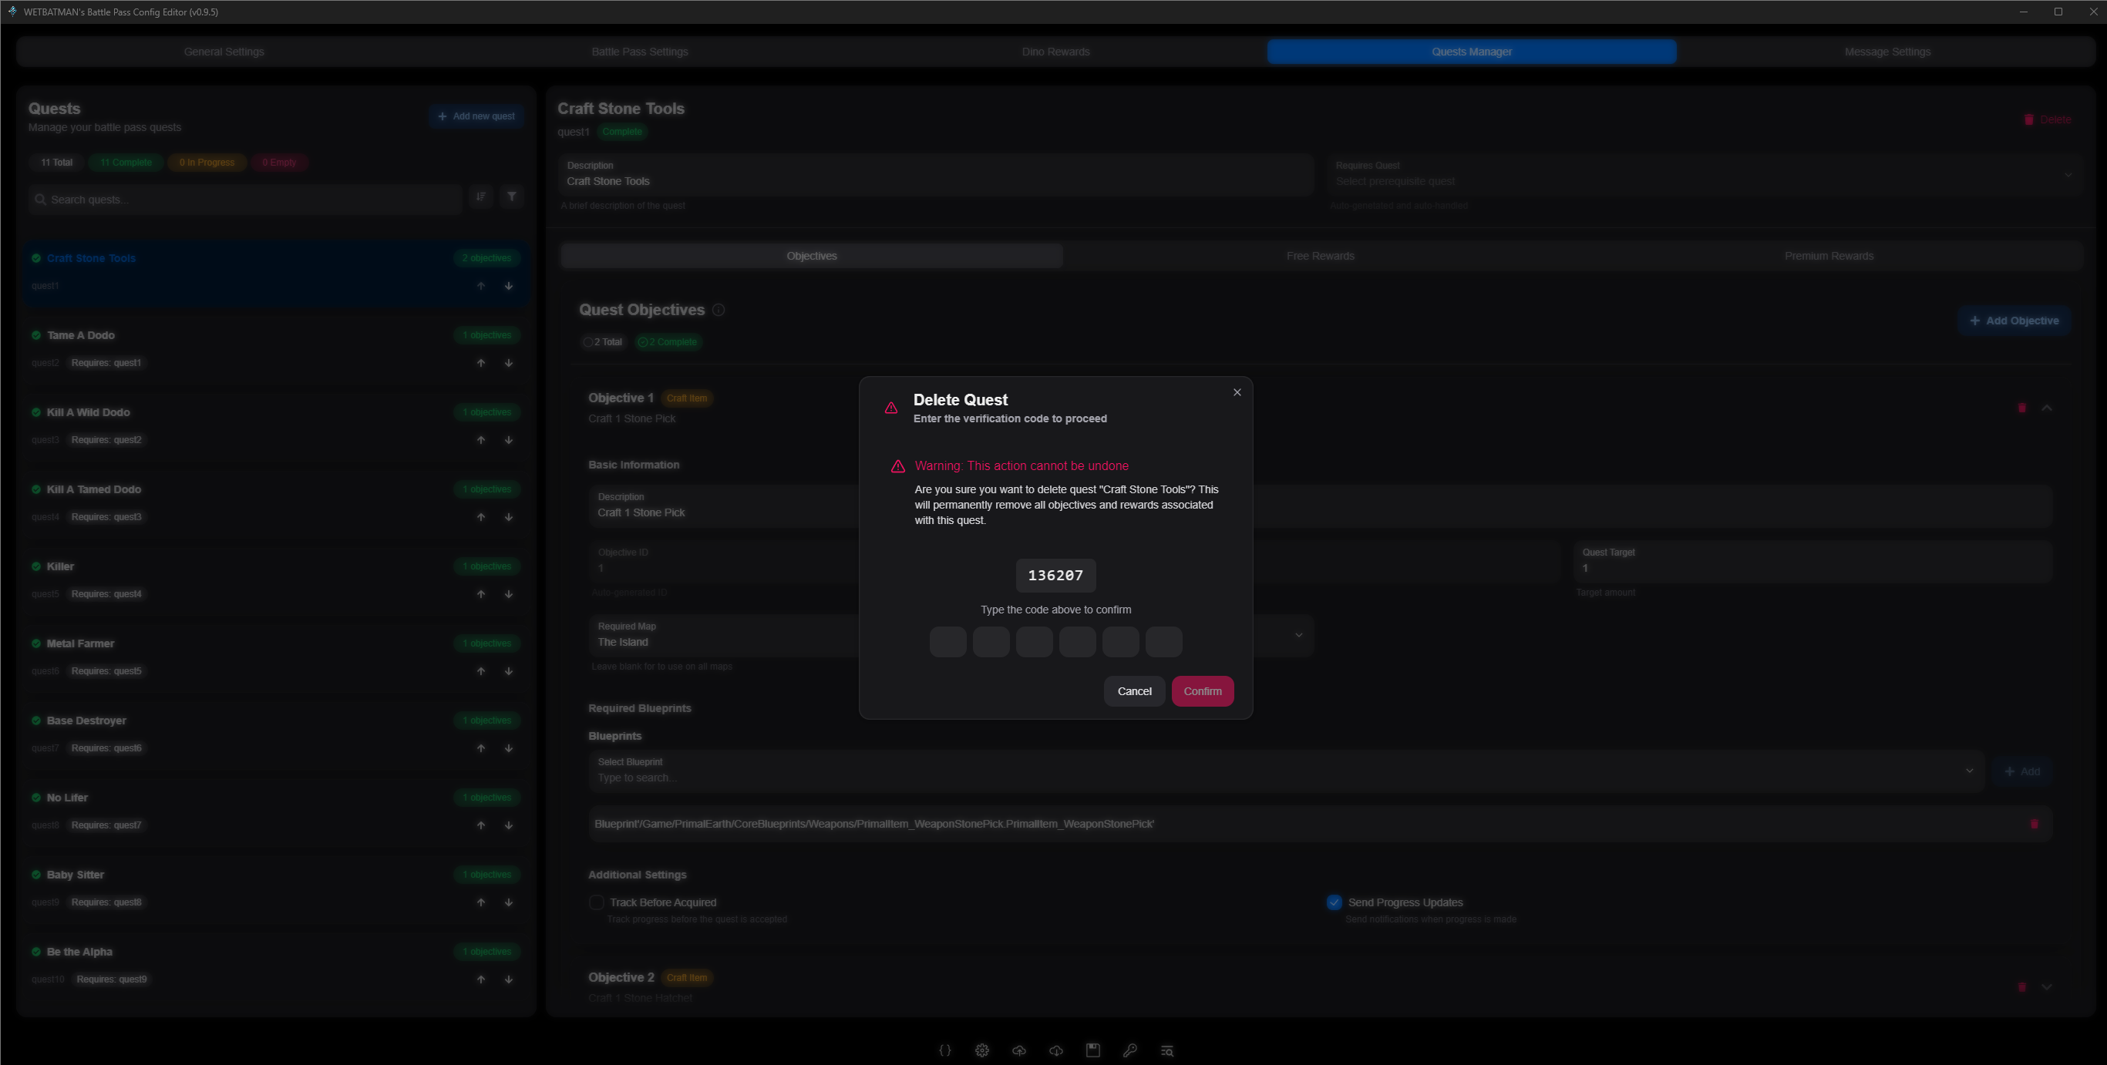Click the 0 In Progress filter chip
The height and width of the screenshot is (1065, 2107).
click(206, 163)
